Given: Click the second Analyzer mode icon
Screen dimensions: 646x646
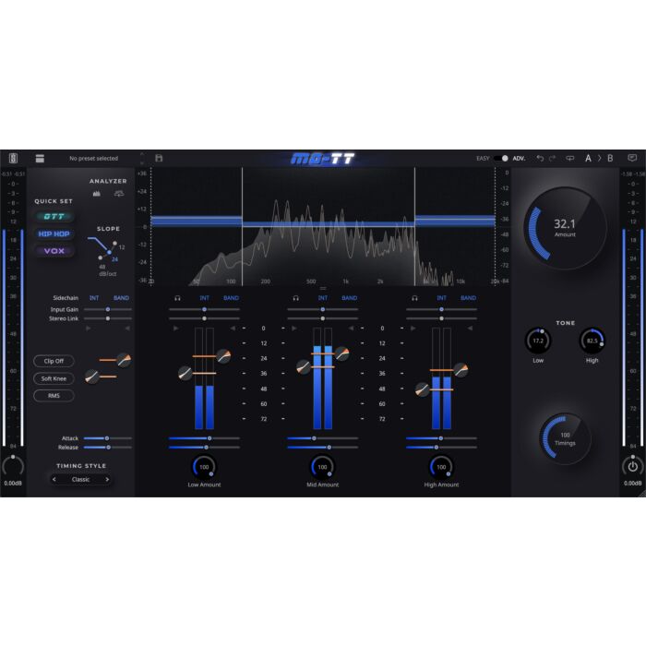Looking at the screenshot, I should (x=119, y=193).
